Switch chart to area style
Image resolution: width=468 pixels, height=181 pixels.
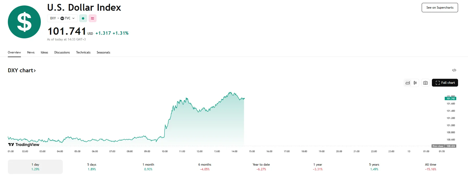pyautogui.click(x=408, y=83)
